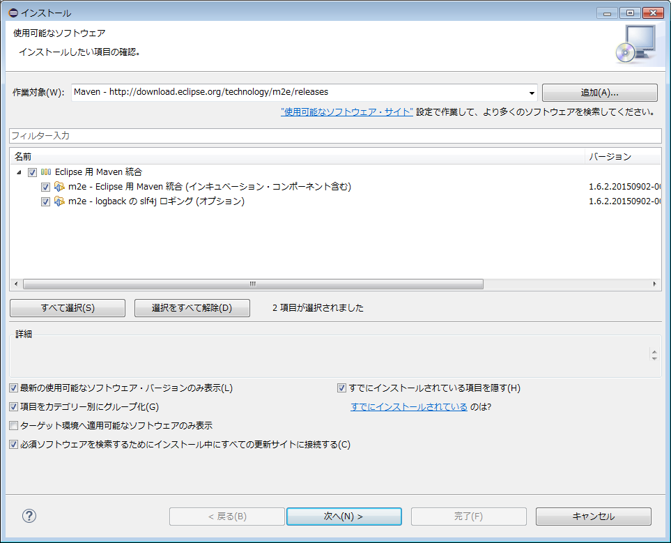The width and height of the screenshot is (671, 543).
Task: Minimize the インストール dialog window
Action: [x=607, y=13]
